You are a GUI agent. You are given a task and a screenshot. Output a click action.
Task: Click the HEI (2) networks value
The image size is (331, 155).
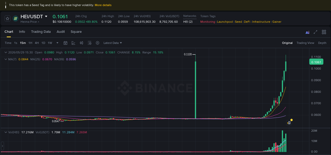coord(188,22)
